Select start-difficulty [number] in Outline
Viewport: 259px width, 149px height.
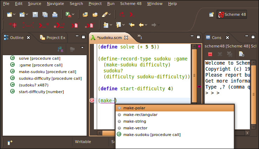click(41, 92)
